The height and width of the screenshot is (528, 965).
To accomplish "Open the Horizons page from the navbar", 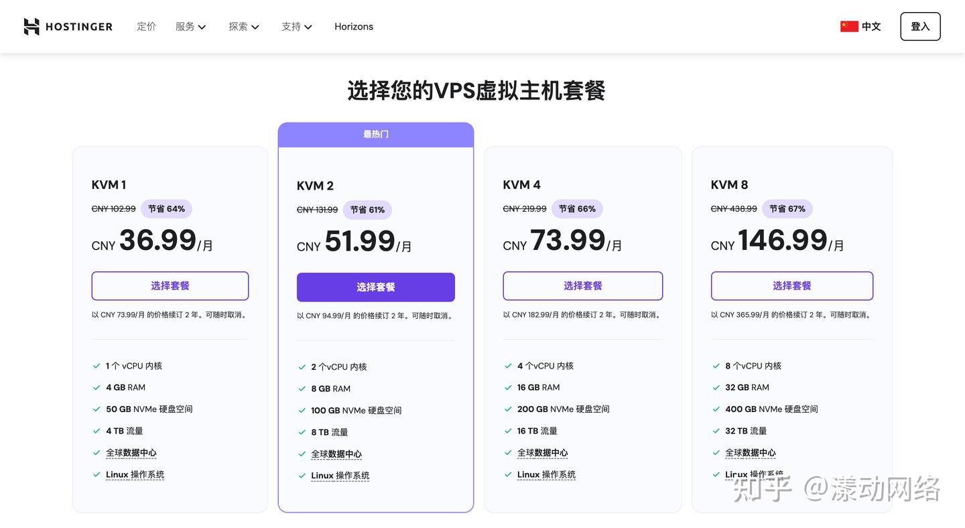I will (354, 27).
